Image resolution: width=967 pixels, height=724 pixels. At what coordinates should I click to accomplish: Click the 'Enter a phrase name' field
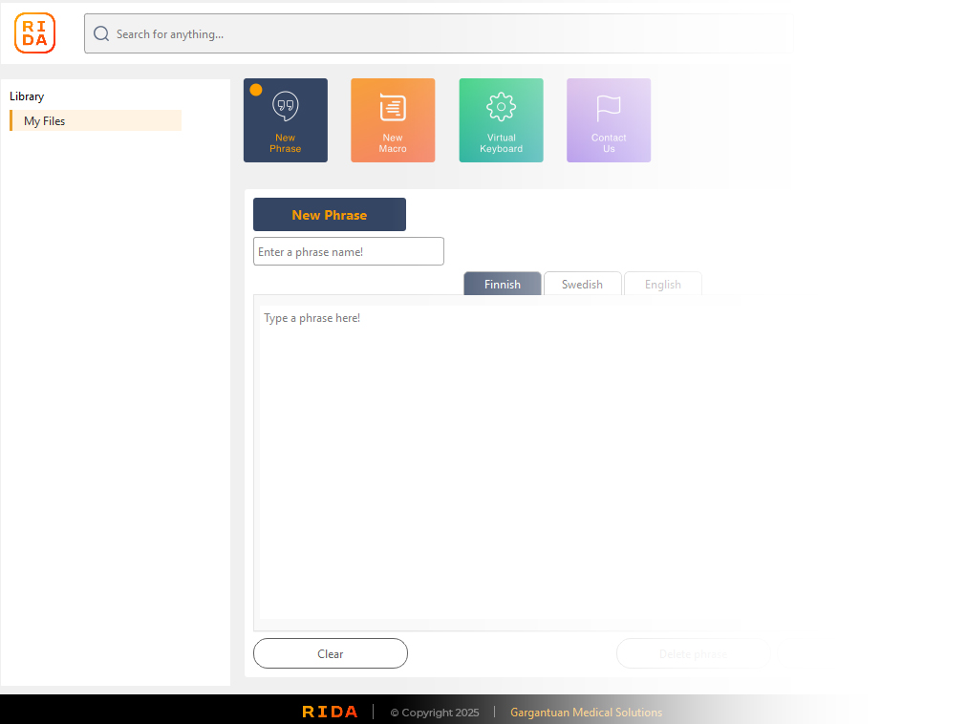(349, 252)
